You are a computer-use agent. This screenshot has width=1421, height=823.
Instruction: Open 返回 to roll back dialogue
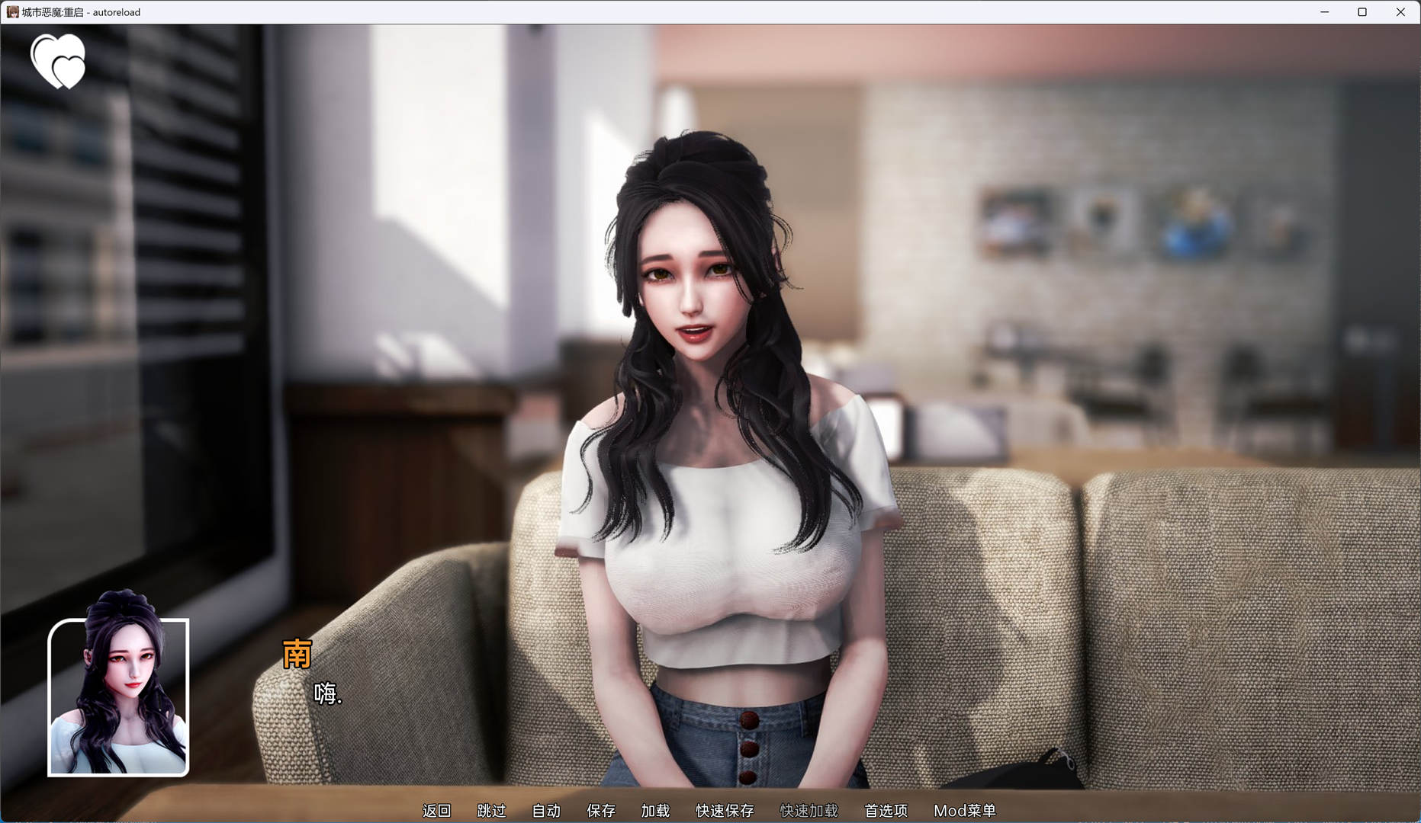click(x=436, y=811)
